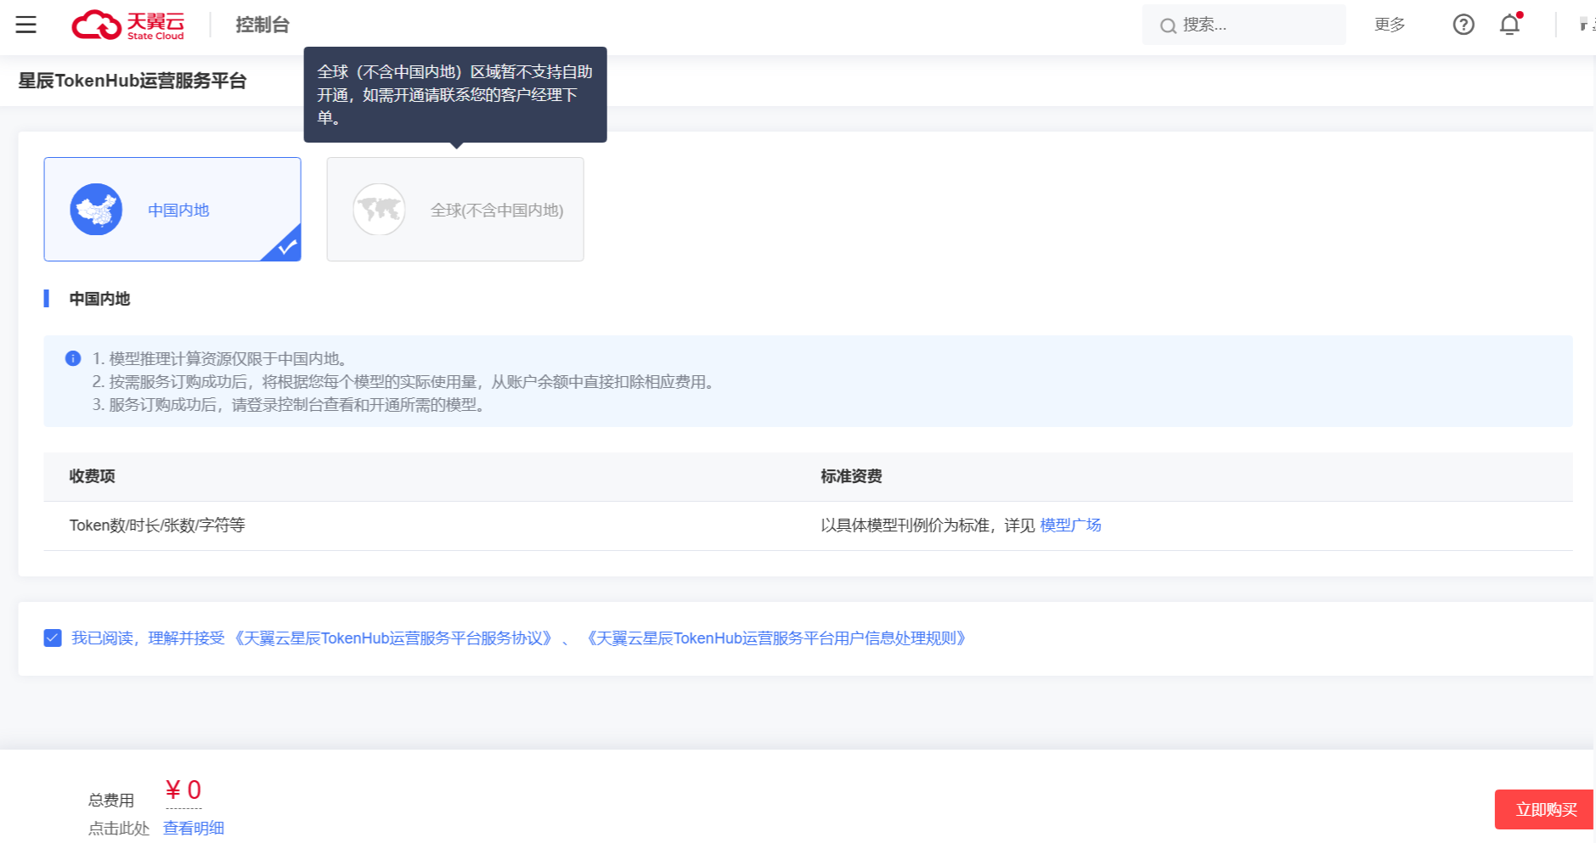The image size is (1596, 843).
Task: Click the magnifier search icon
Action: pos(1168,25)
